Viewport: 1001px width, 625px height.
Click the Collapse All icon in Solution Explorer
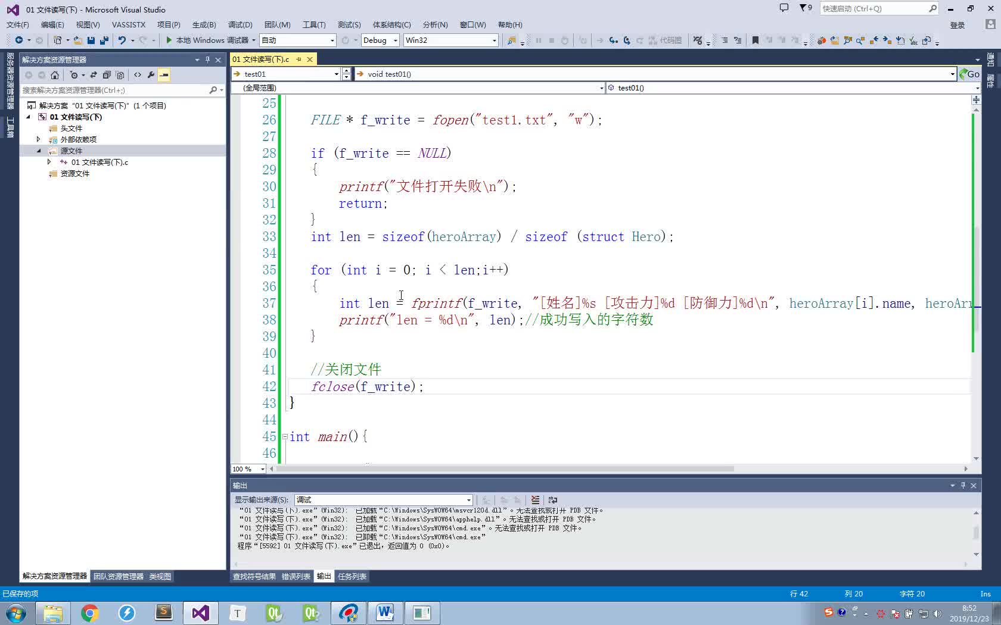[x=107, y=75]
